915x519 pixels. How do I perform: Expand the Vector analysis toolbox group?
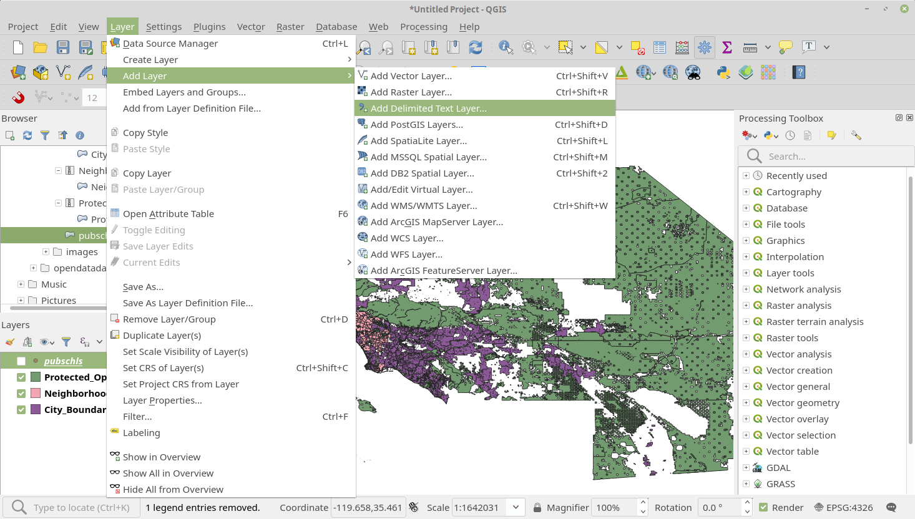point(746,354)
